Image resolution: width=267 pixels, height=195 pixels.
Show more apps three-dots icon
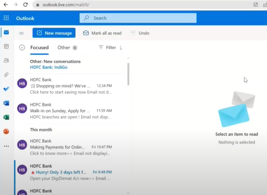[x=6, y=146]
